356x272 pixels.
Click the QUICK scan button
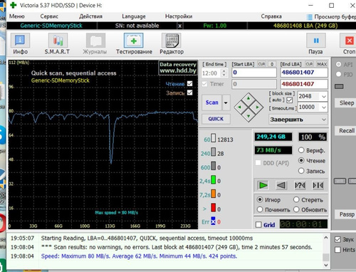pos(216,119)
